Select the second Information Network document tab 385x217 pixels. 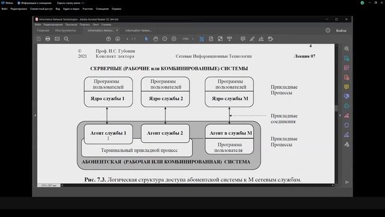tap(138, 31)
